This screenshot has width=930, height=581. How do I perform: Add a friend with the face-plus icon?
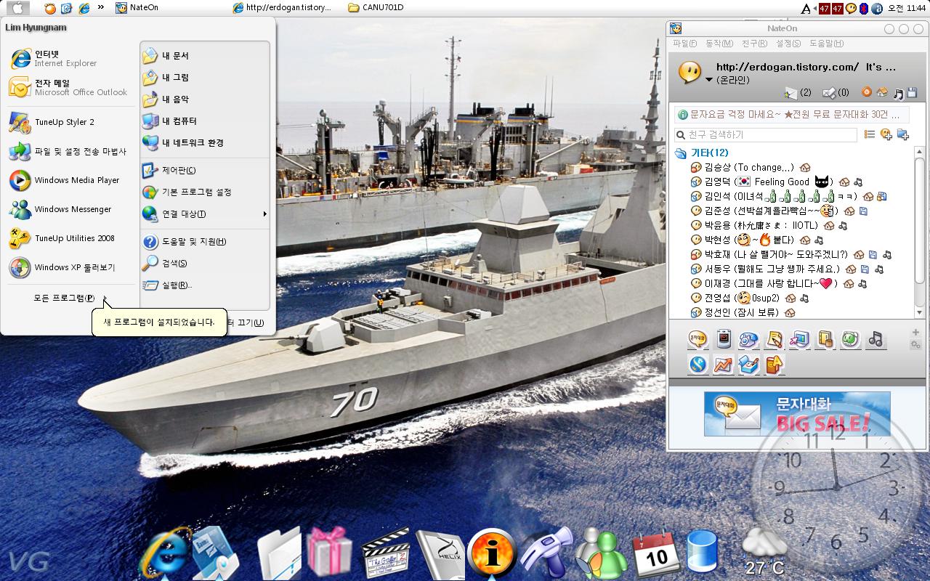click(886, 134)
